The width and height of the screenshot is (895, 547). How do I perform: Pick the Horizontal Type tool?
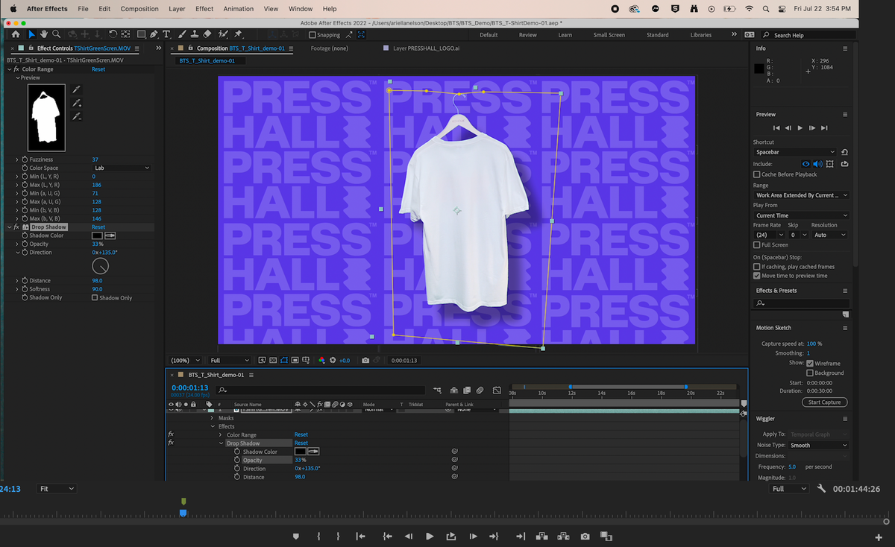point(166,34)
